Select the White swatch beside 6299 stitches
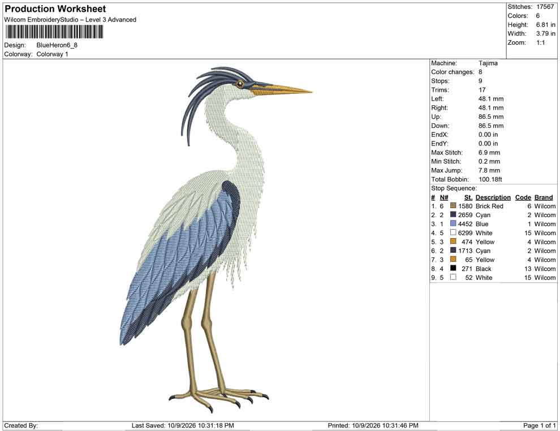Viewport: 560px width, 431px height. point(453,232)
